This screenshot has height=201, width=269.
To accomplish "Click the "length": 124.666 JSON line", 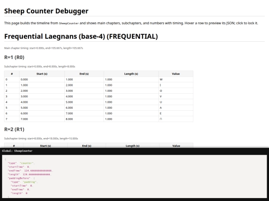I will click(x=29, y=175).
